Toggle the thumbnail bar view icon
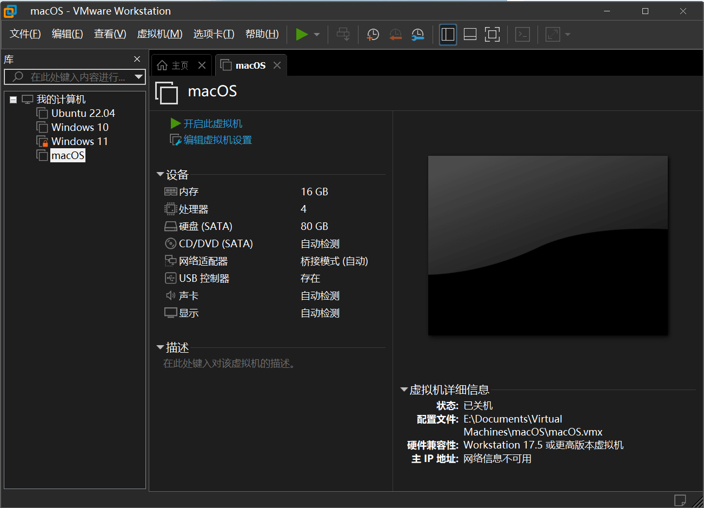The width and height of the screenshot is (704, 508). tap(470, 35)
